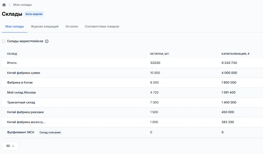Screen dimensions: 263x154
Task: Select the Итого: row label
Action: pyautogui.click(x=12, y=63)
